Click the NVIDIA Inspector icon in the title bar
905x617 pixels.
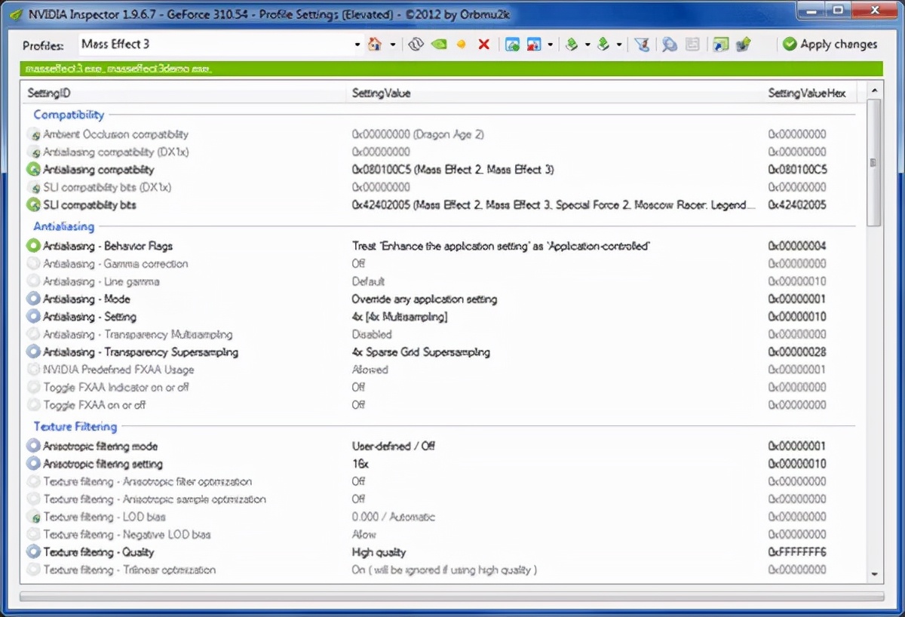tap(16, 11)
